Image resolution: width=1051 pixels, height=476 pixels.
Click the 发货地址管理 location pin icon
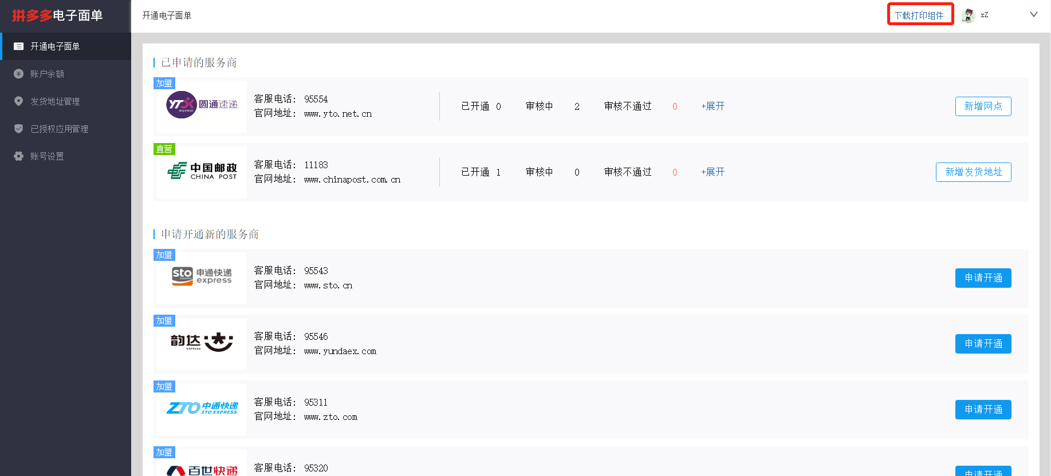point(18,101)
